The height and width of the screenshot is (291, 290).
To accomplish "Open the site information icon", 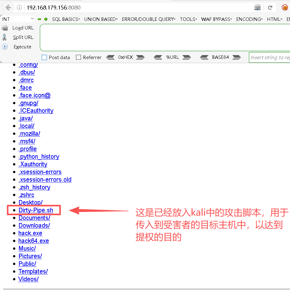I will 19,7.
